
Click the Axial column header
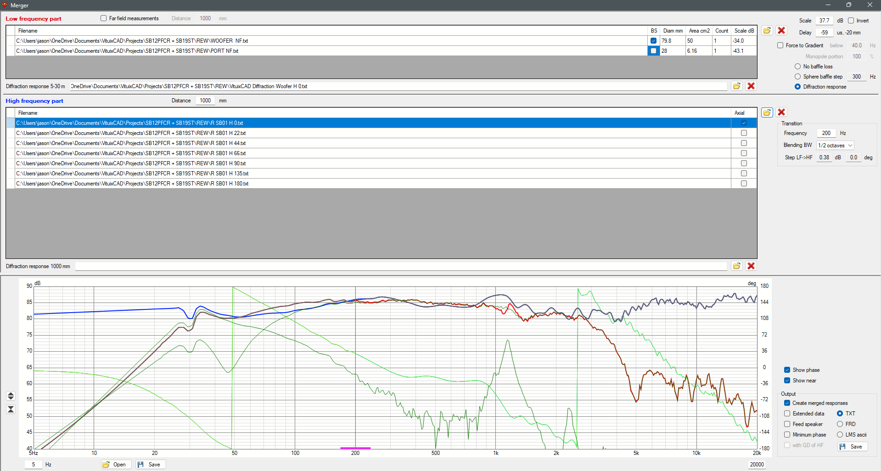point(744,113)
